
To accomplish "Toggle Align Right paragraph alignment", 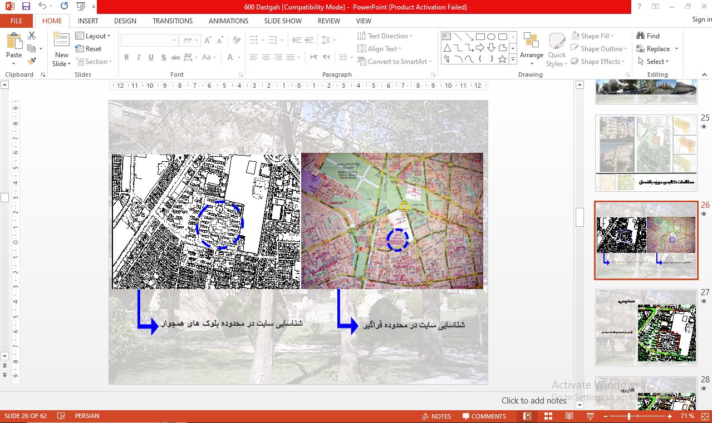I will click(278, 57).
